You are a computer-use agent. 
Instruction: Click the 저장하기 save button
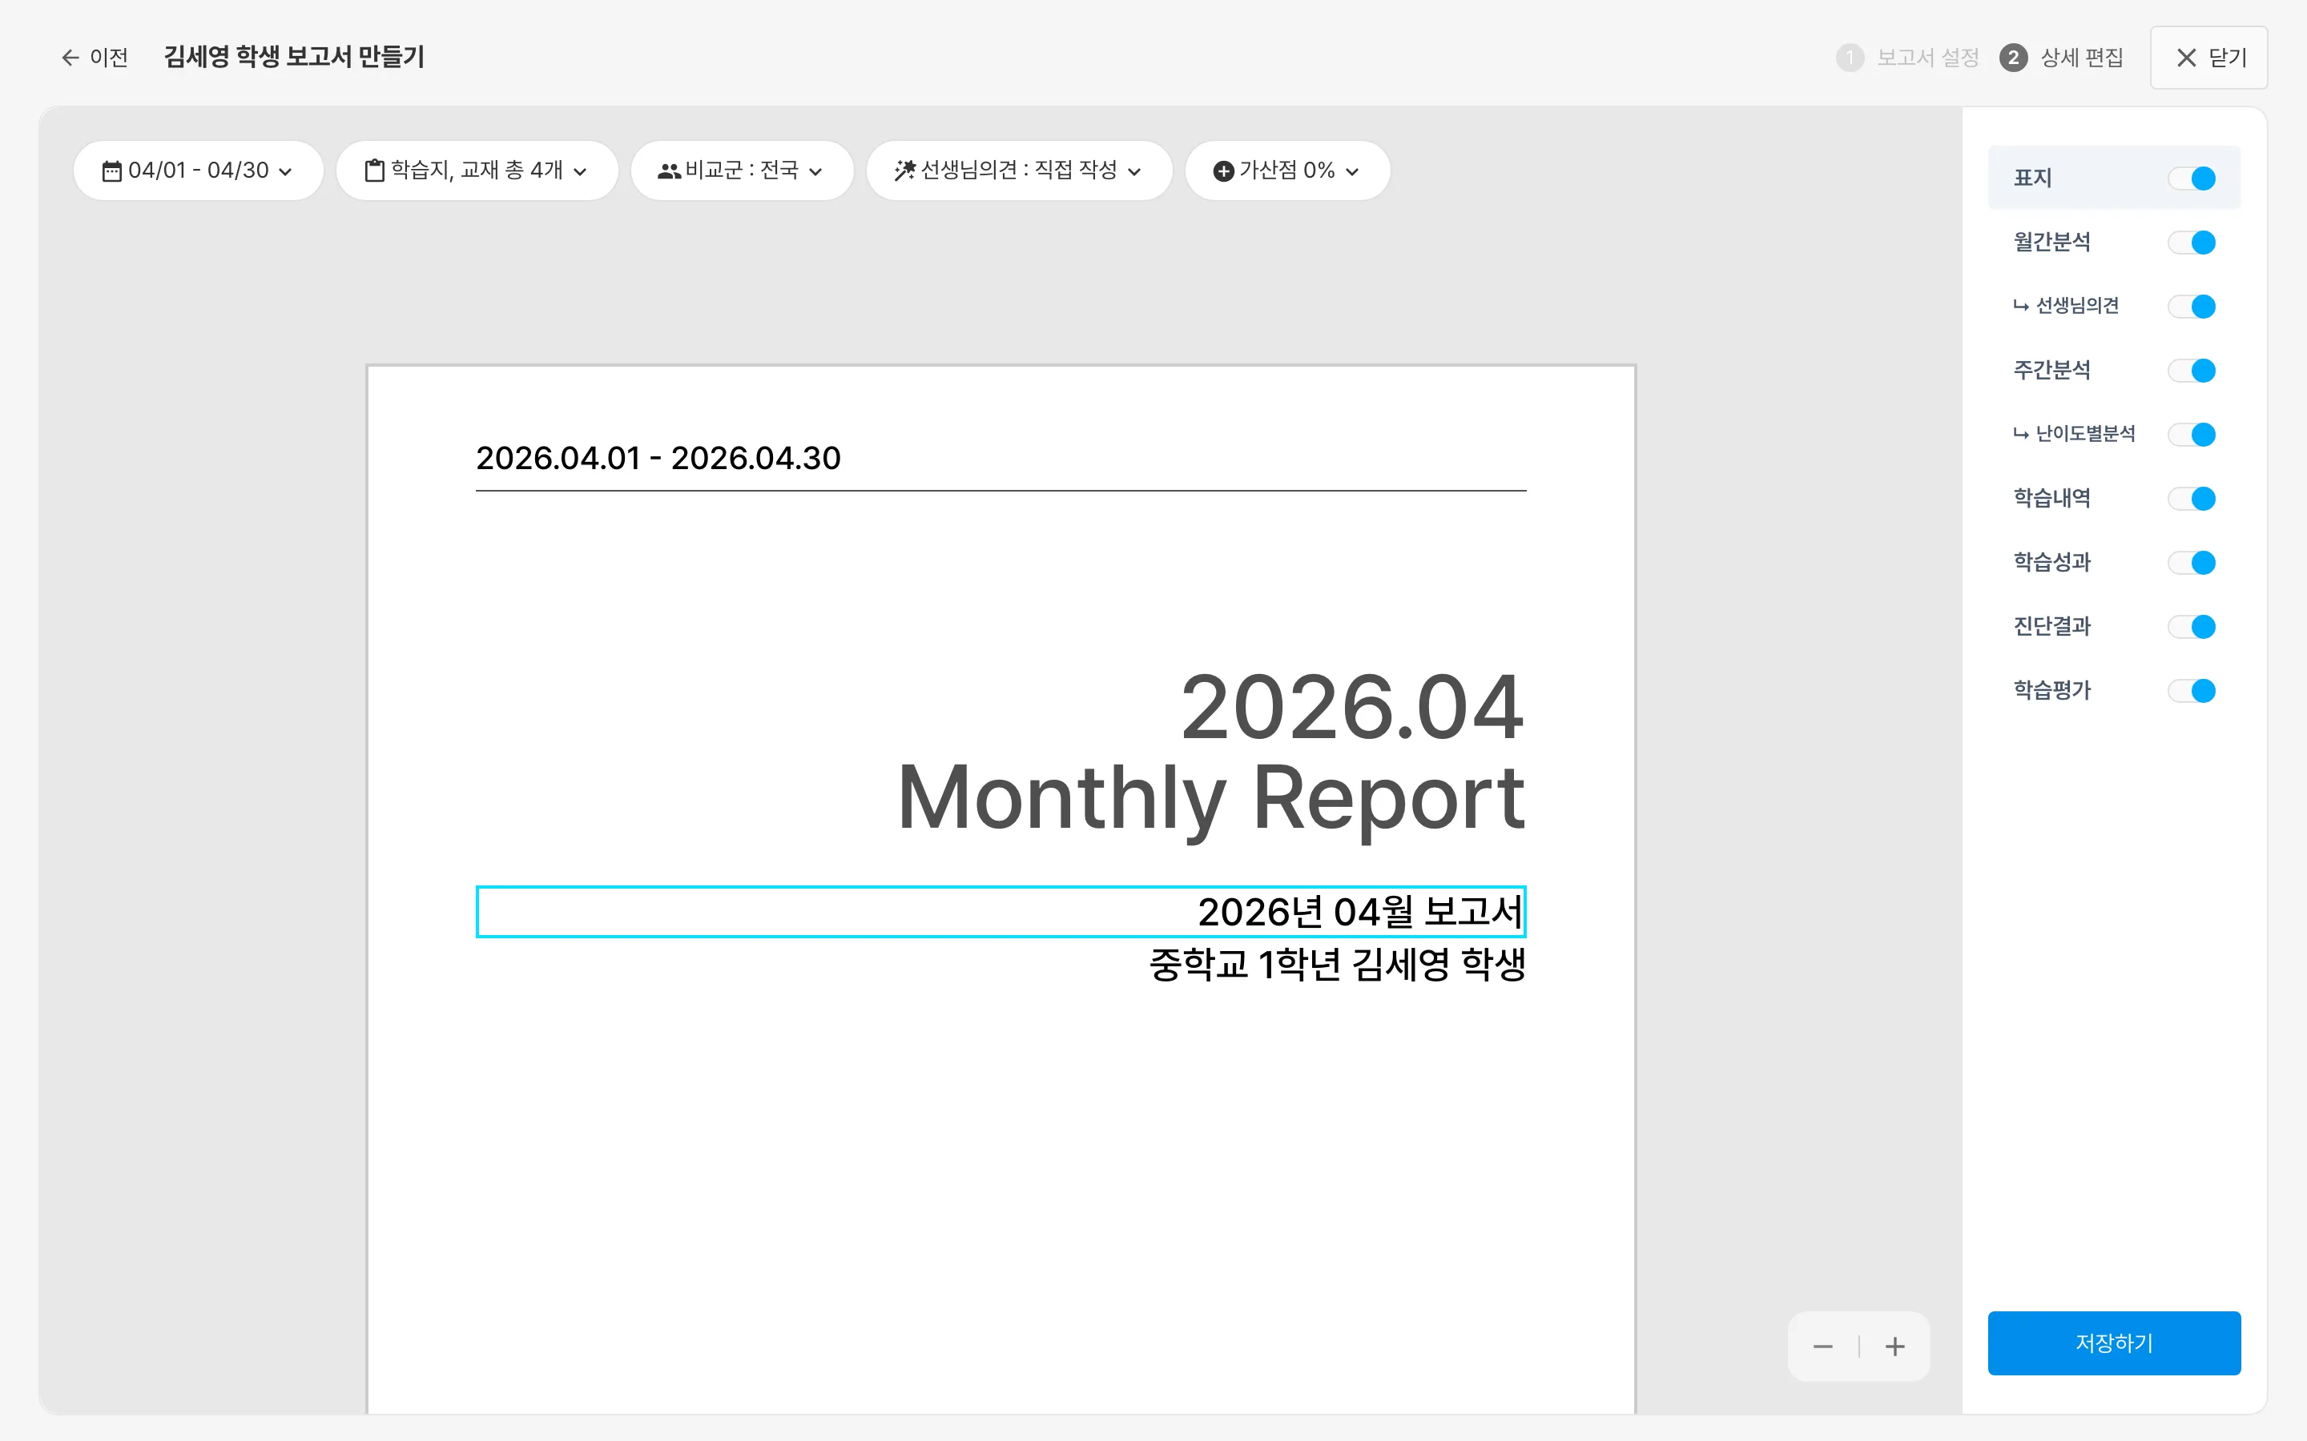(x=2113, y=1343)
